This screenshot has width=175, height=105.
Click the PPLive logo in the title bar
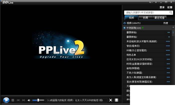pyautogui.click(x=8, y=2)
